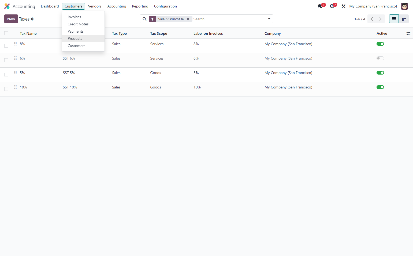
Task: Enable the 6% tax active toggle
Action: coord(380,58)
